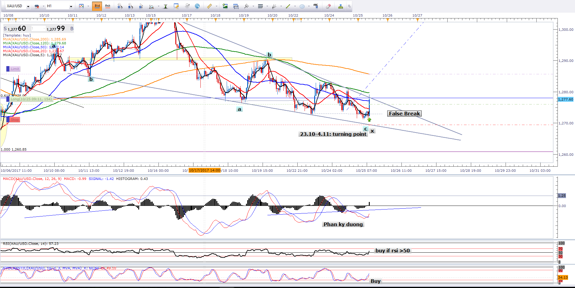Open the XAU/USD symbol dropdown
The image size is (575, 288).
[x=28, y=6]
